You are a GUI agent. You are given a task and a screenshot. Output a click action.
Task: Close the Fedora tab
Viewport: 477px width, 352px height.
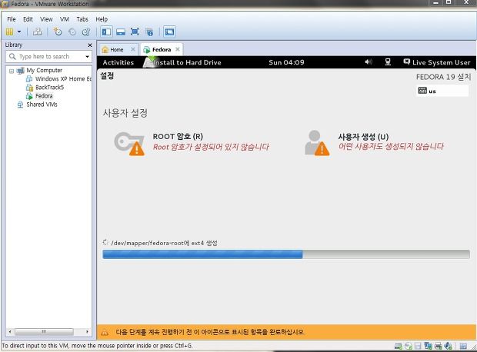178,49
